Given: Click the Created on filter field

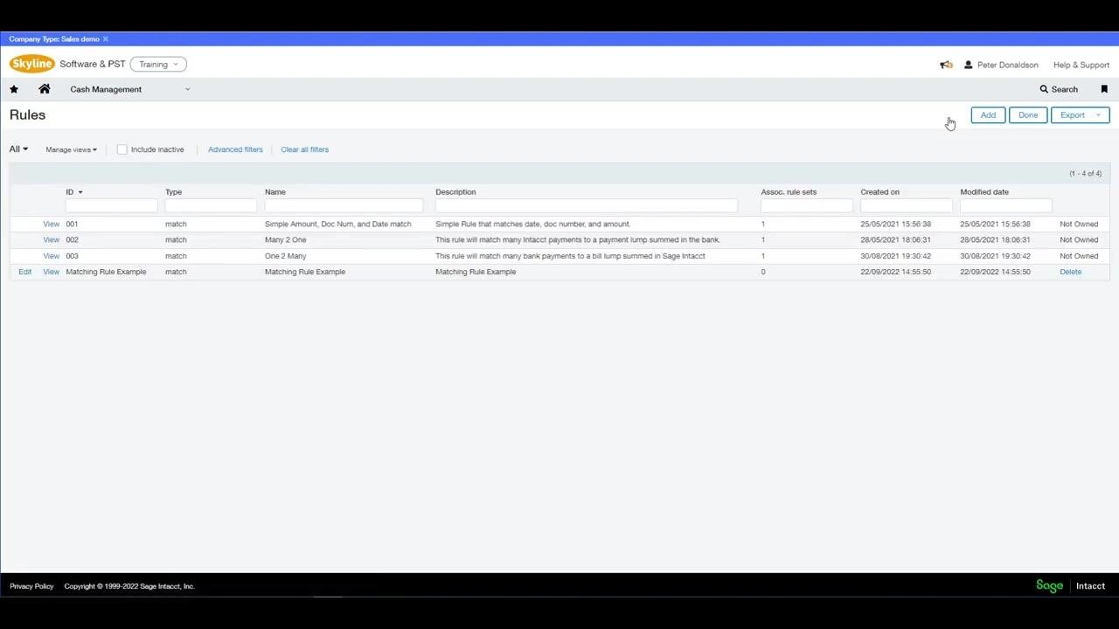Looking at the screenshot, I should (x=907, y=206).
